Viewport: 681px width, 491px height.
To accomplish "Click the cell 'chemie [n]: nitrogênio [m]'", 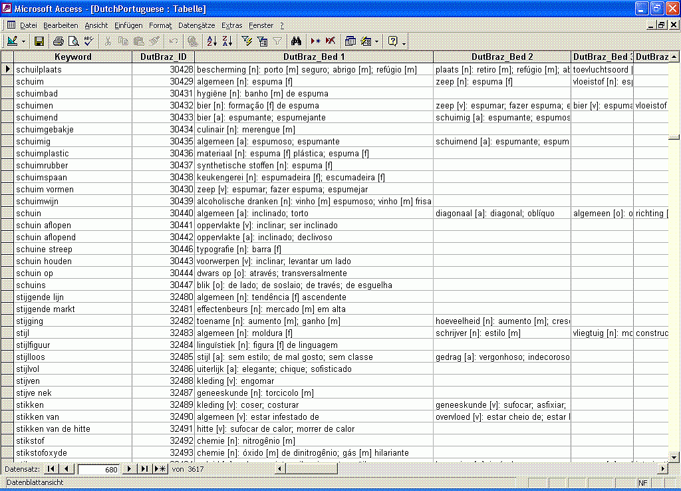I will pos(314,440).
